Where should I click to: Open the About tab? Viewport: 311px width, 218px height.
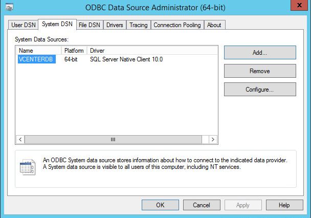pos(214,25)
